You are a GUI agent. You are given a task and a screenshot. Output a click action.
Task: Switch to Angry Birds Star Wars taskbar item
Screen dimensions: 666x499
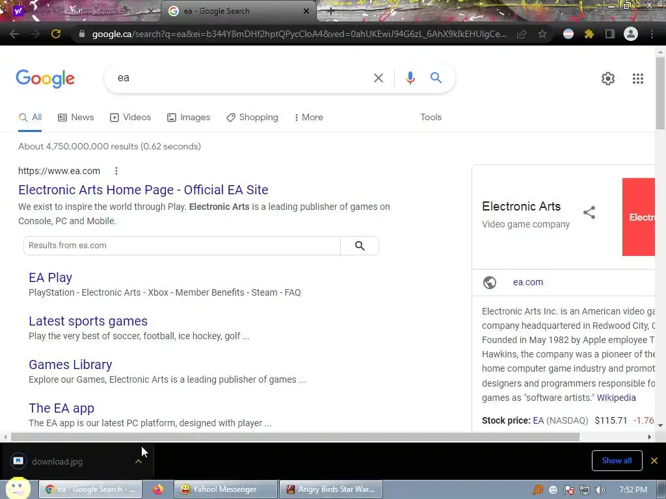331,489
